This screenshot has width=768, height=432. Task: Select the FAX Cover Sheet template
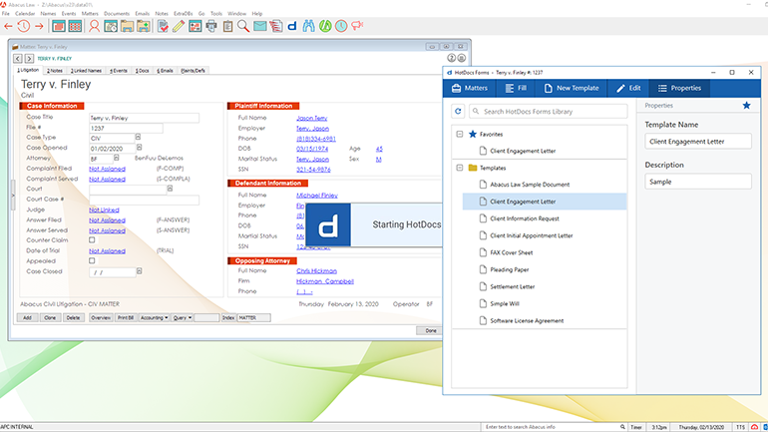[x=511, y=252]
